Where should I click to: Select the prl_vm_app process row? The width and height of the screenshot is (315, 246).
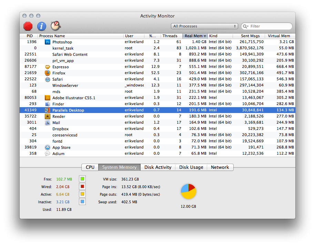[157, 60]
